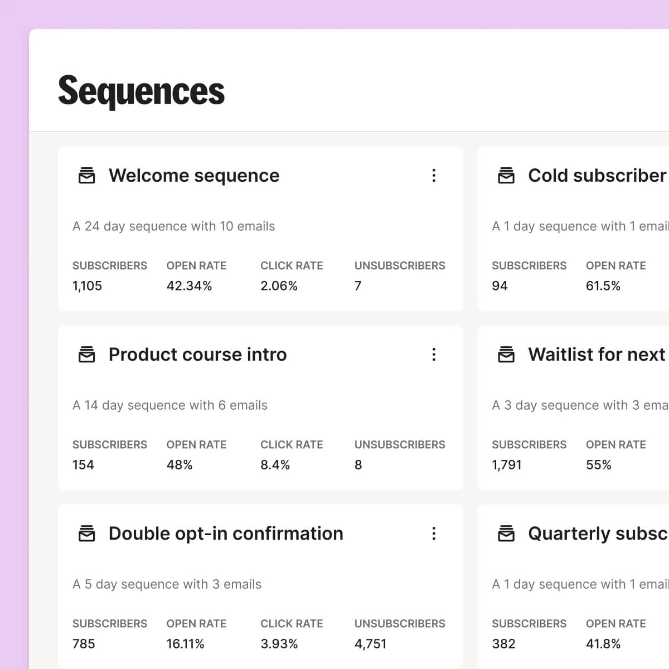Click Product course intro 8.4% click rate
669x669 pixels.
(x=275, y=465)
